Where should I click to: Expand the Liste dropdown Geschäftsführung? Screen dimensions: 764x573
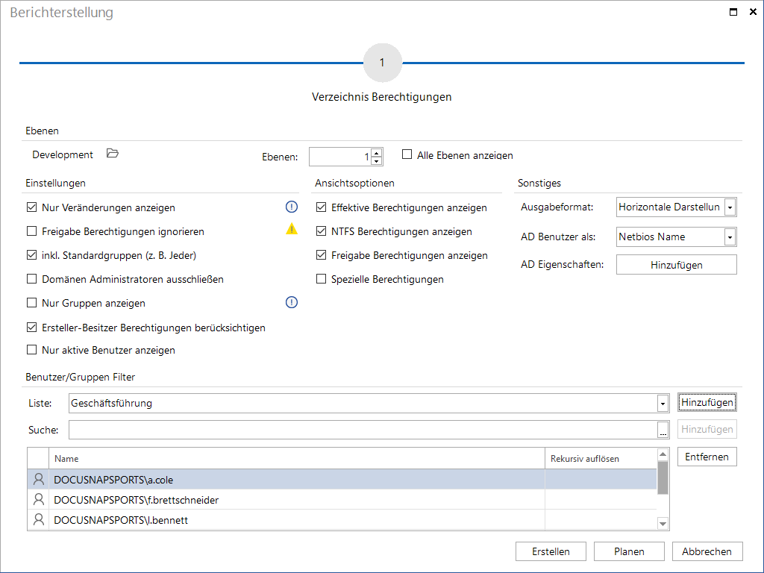click(x=663, y=404)
